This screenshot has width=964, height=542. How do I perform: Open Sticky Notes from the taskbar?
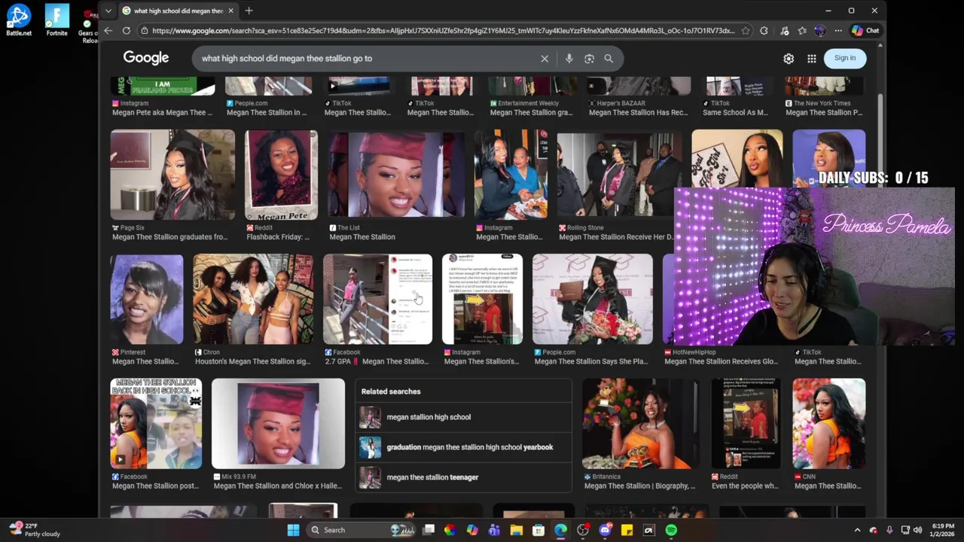[x=627, y=530]
